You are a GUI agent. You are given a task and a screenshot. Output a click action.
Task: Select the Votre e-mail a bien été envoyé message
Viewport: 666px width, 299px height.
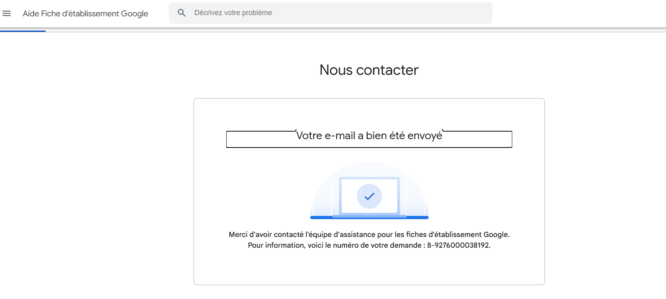(x=369, y=136)
